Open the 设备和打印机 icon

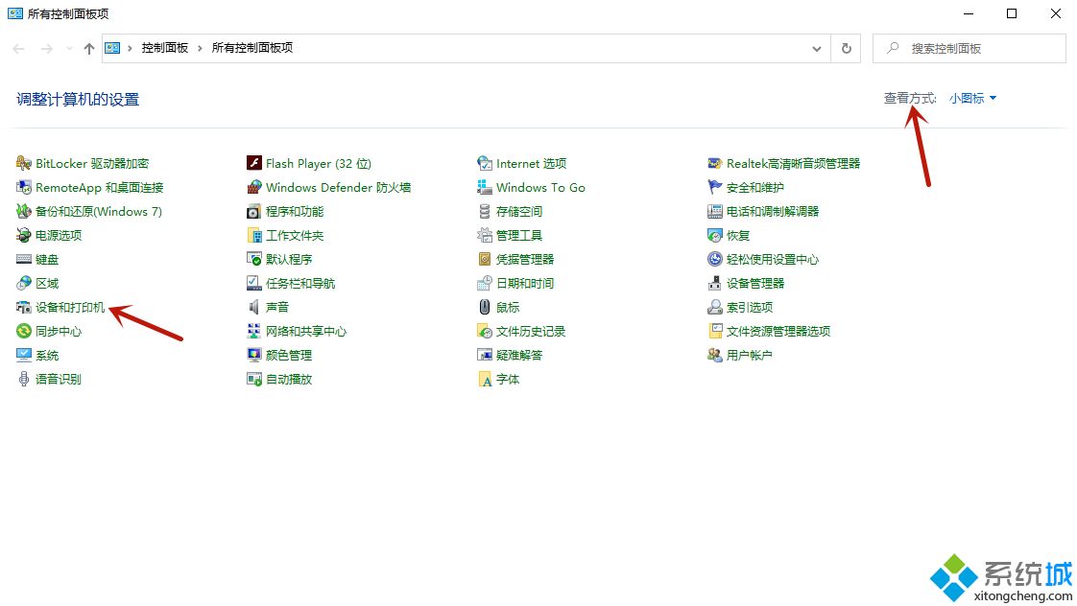[24, 308]
